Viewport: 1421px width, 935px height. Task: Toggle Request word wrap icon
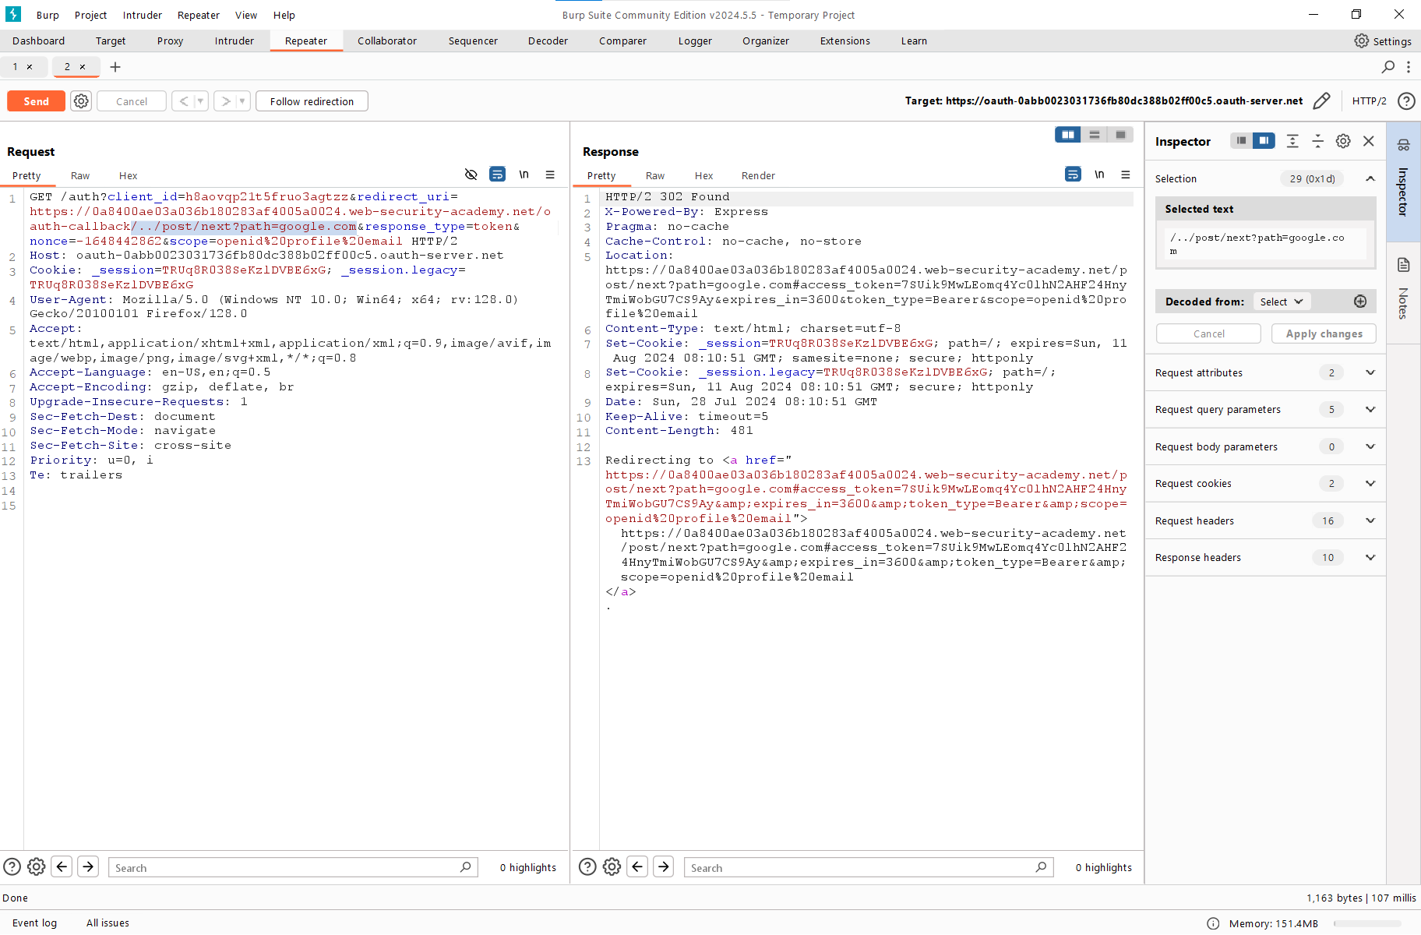497,175
